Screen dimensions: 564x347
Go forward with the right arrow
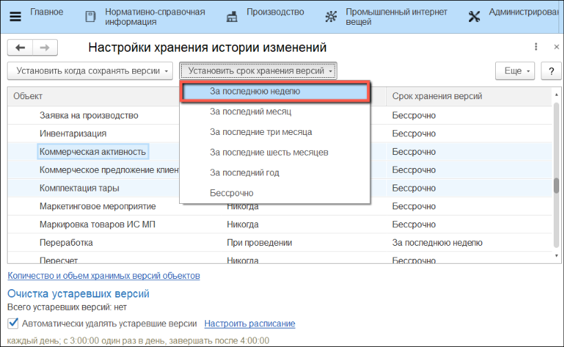(45, 48)
